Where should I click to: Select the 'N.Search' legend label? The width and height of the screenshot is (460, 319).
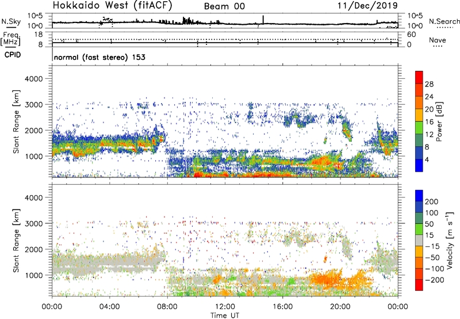pyautogui.click(x=444, y=21)
